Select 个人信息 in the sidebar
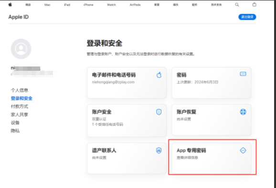 click(20, 90)
